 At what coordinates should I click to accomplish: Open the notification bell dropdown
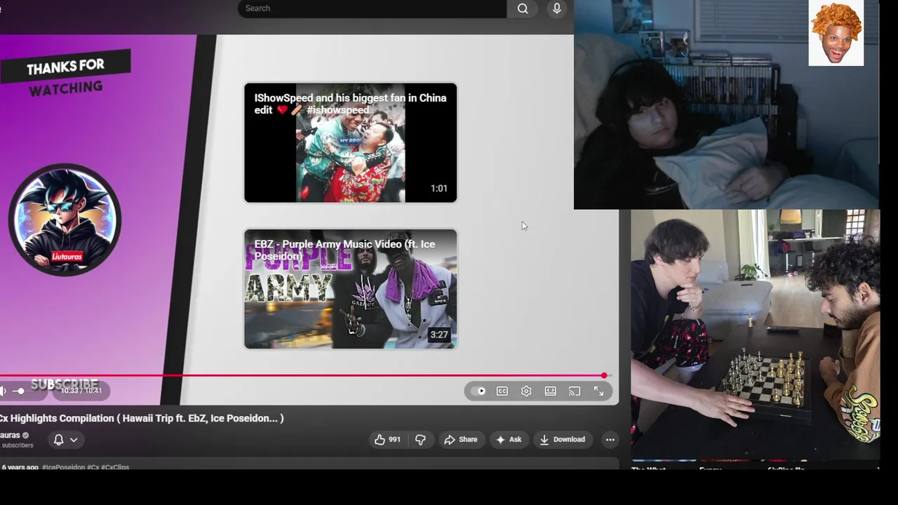(x=65, y=440)
